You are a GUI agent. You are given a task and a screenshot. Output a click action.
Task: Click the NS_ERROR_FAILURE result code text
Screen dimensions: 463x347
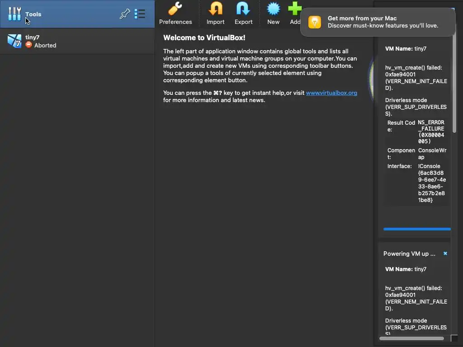(431, 132)
